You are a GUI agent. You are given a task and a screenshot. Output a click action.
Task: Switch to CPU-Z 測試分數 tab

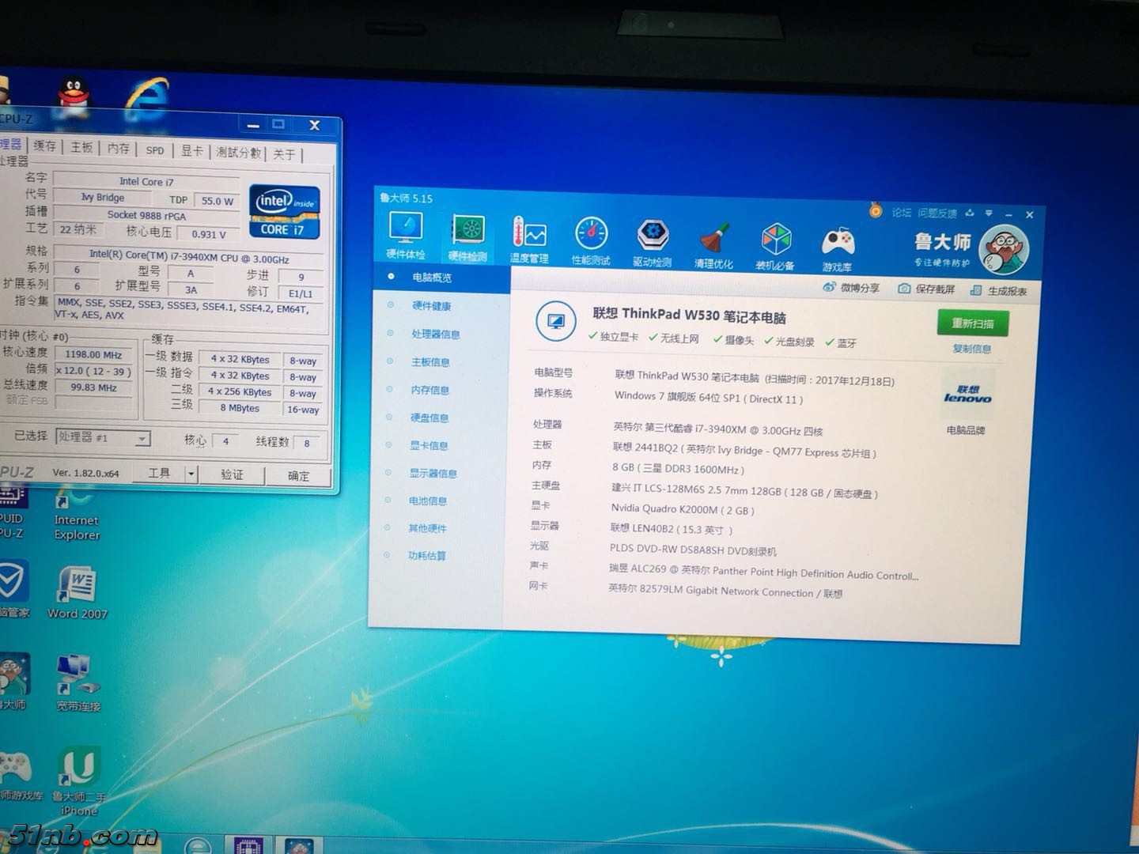239,152
